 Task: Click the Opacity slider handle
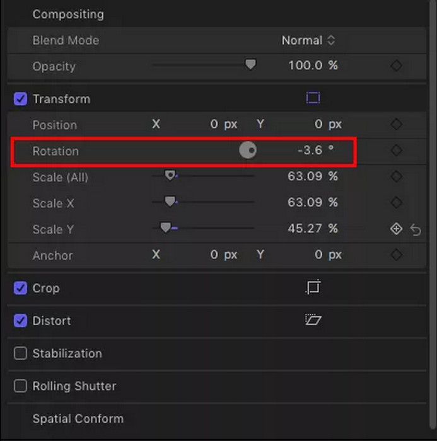point(250,64)
